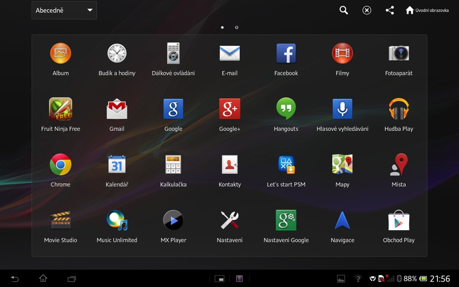Screen dimensions: 459x287
Task: Open the E-mail app
Action: [229, 53]
